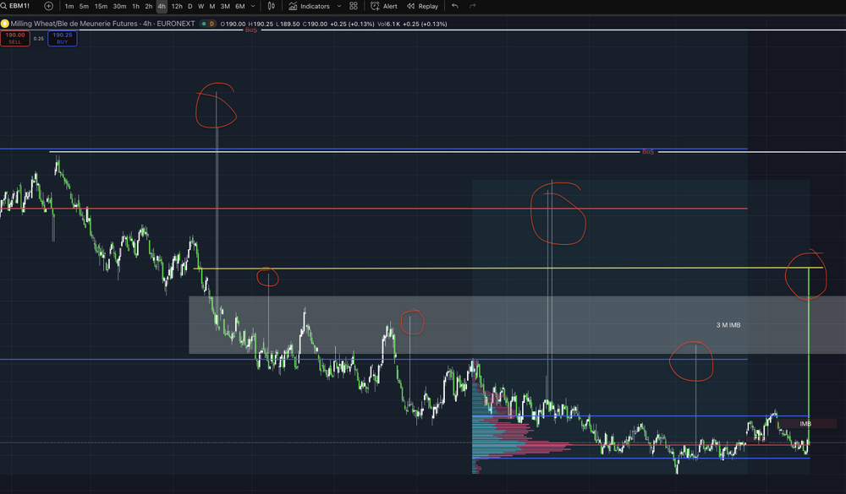Set chart to Weekly (W) timeframe

[x=201, y=7]
